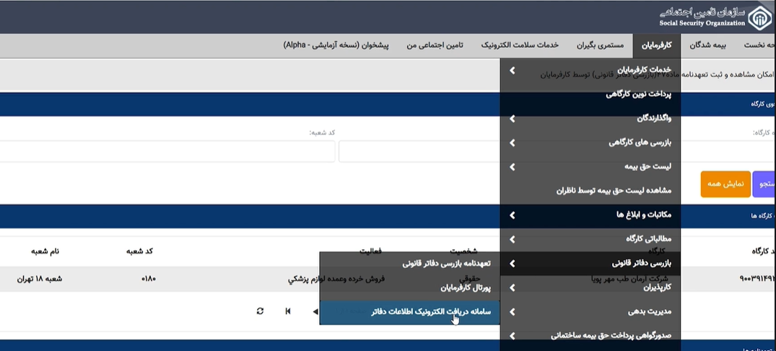Select پرداخت نوین کارگاهی menu entry
The height and width of the screenshot is (351, 776).
click(x=590, y=95)
